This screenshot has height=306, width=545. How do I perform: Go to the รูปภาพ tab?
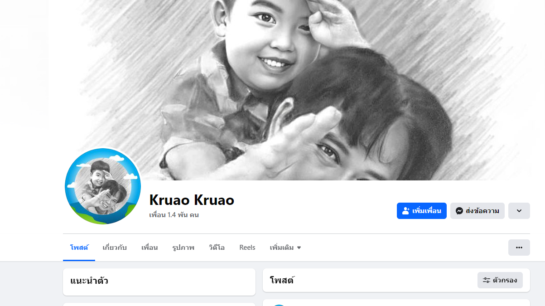183,248
